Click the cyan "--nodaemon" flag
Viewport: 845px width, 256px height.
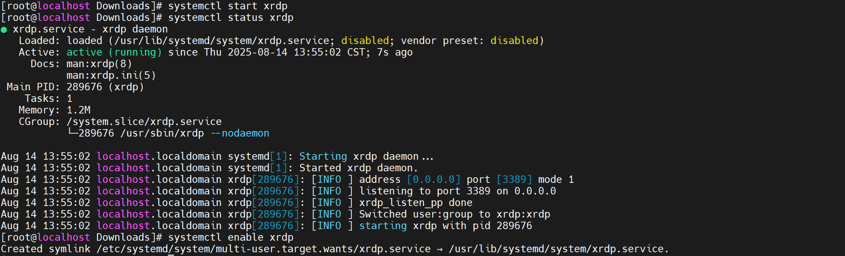click(240, 133)
